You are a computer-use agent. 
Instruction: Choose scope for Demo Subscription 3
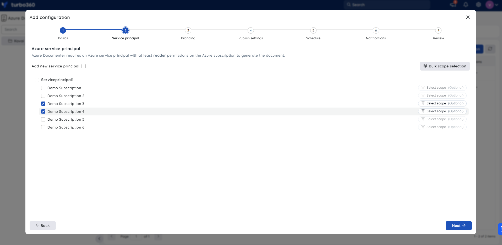click(442, 103)
